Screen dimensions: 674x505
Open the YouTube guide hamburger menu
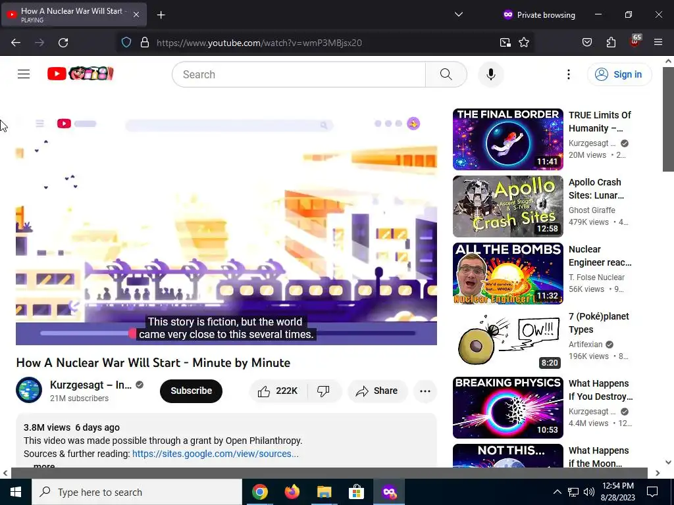pos(24,74)
